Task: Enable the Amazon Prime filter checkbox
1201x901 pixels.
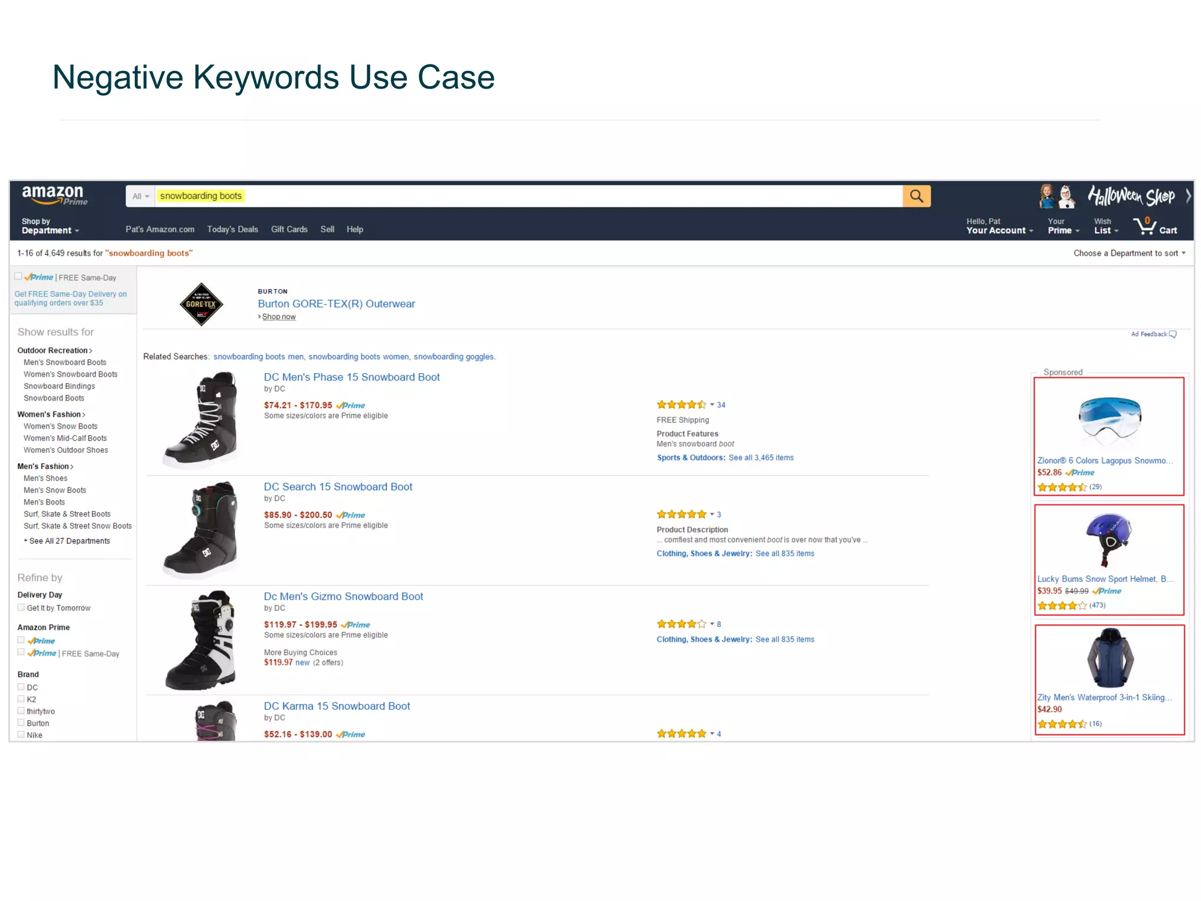Action: click(x=21, y=641)
